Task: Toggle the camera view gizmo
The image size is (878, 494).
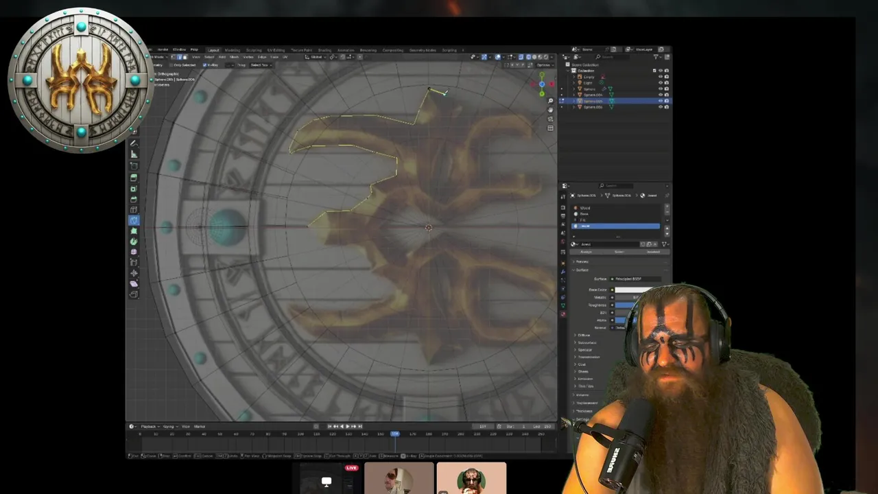Action: (x=550, y=119)
